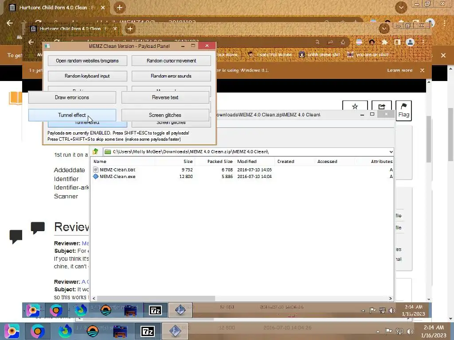
Task: Click the orange book texts icon
Action: click(16, 98)
